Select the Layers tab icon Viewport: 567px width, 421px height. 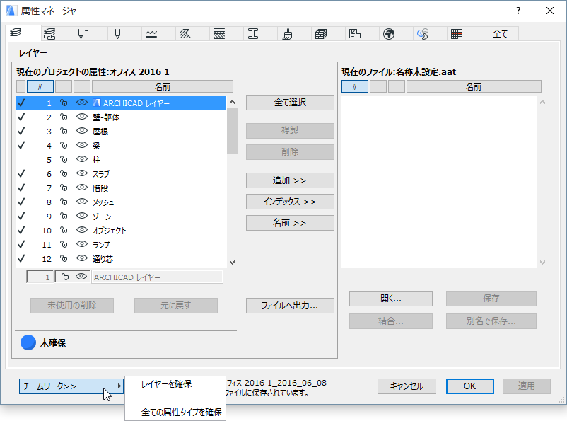click(16, 33)
